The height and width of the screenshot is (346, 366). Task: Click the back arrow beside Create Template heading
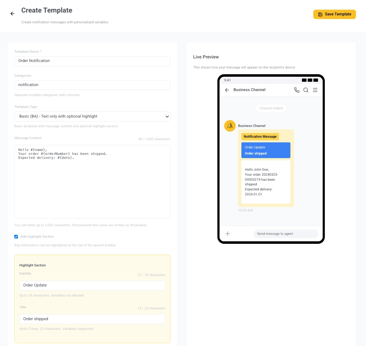(x=13, y=14)
